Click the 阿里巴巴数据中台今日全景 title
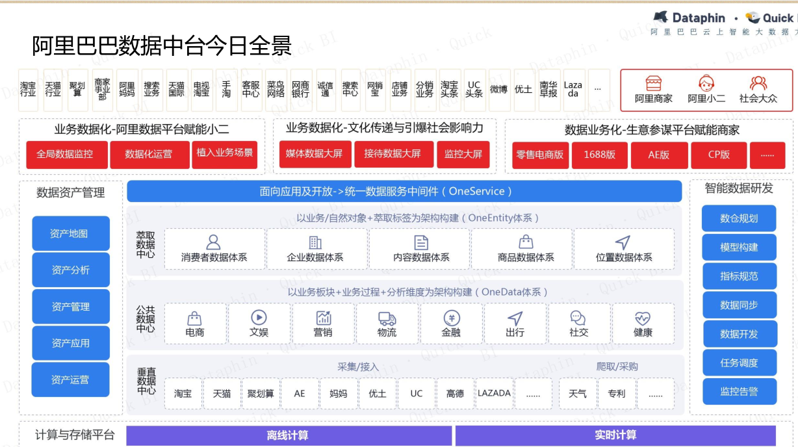 click(162, 45)
